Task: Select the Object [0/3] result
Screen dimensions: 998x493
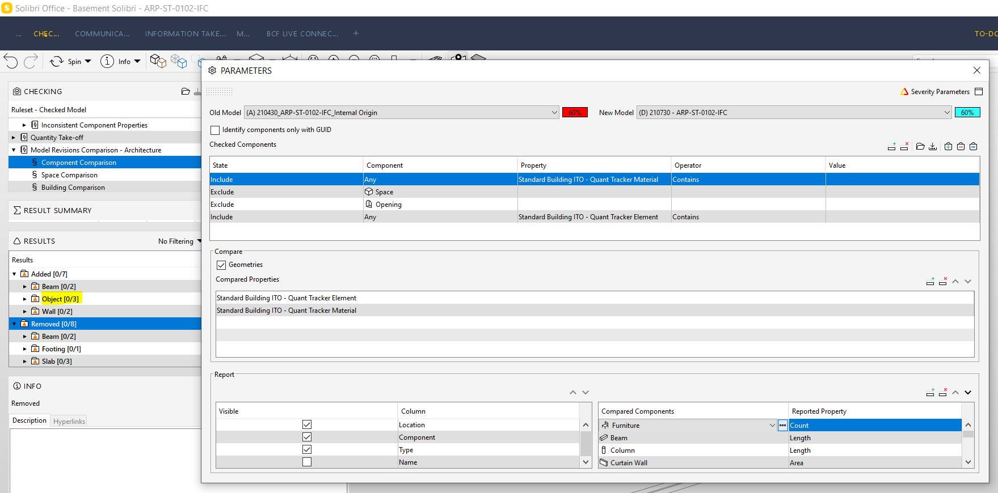Action: coord(60,299)
